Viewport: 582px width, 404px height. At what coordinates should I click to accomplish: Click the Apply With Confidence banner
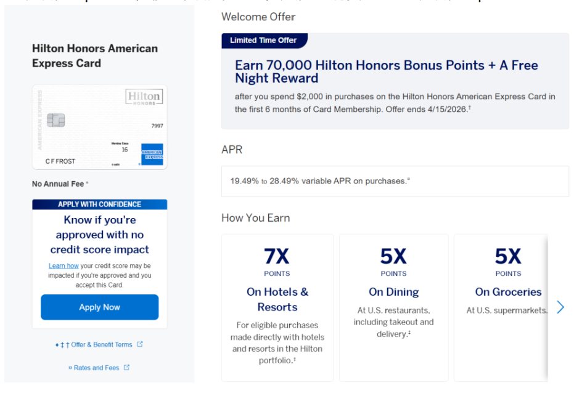click(99, 204)
